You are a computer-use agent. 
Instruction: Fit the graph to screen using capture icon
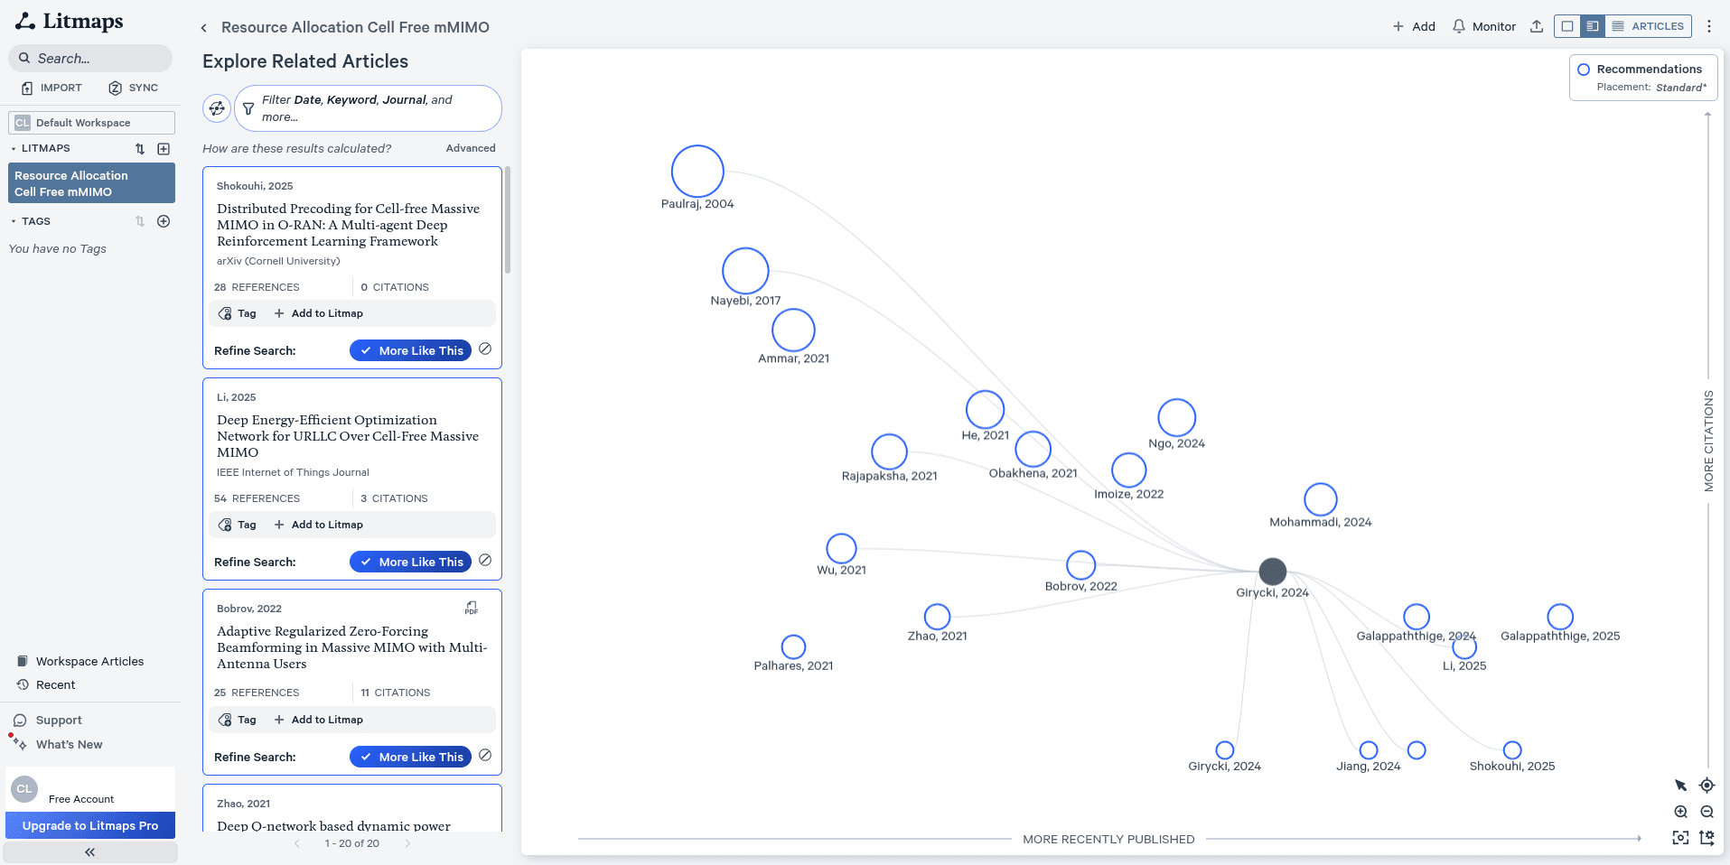pyautogui.click(x=1680, y=838)
